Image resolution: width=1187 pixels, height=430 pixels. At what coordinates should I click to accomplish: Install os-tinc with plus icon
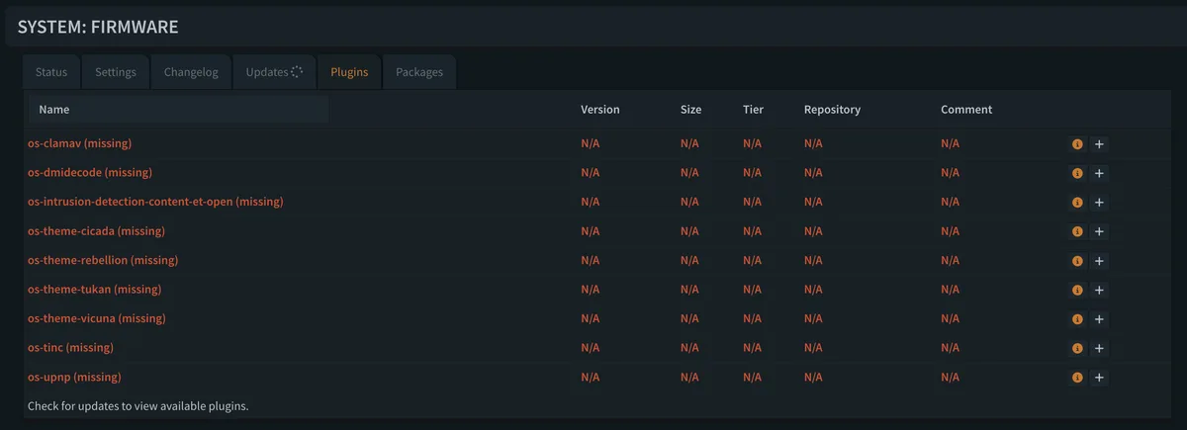point(1099,349)
